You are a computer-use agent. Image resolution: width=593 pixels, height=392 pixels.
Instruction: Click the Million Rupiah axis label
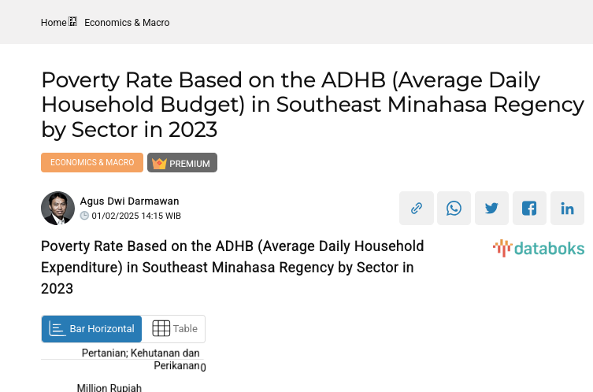[x=109, y=387]
